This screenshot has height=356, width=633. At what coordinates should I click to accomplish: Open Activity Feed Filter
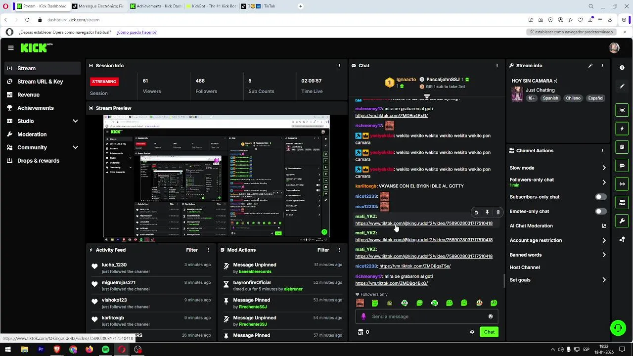click(192, 250)
